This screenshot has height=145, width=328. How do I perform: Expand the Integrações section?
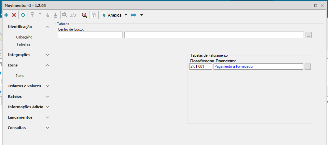click(x=47, y=55)
